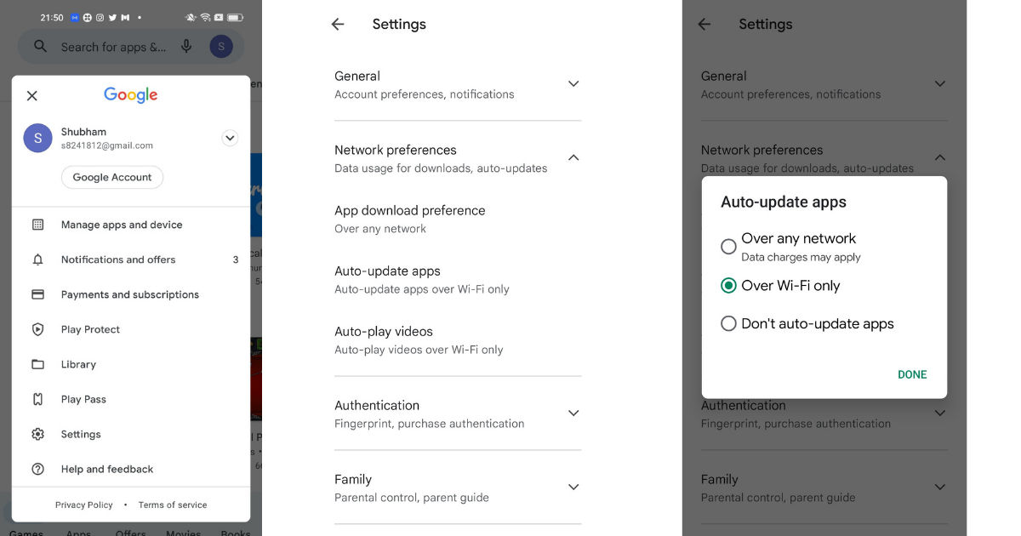Screen dimensions: 1021x536
Task: Tap the email s8241812@gmail.com
Action: click(x=107, y=145)
